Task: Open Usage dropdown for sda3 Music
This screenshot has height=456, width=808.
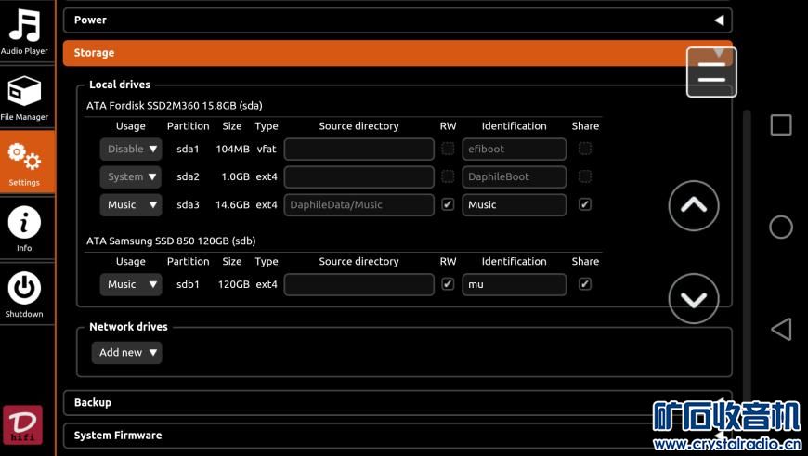Action: tap(130, 205)
